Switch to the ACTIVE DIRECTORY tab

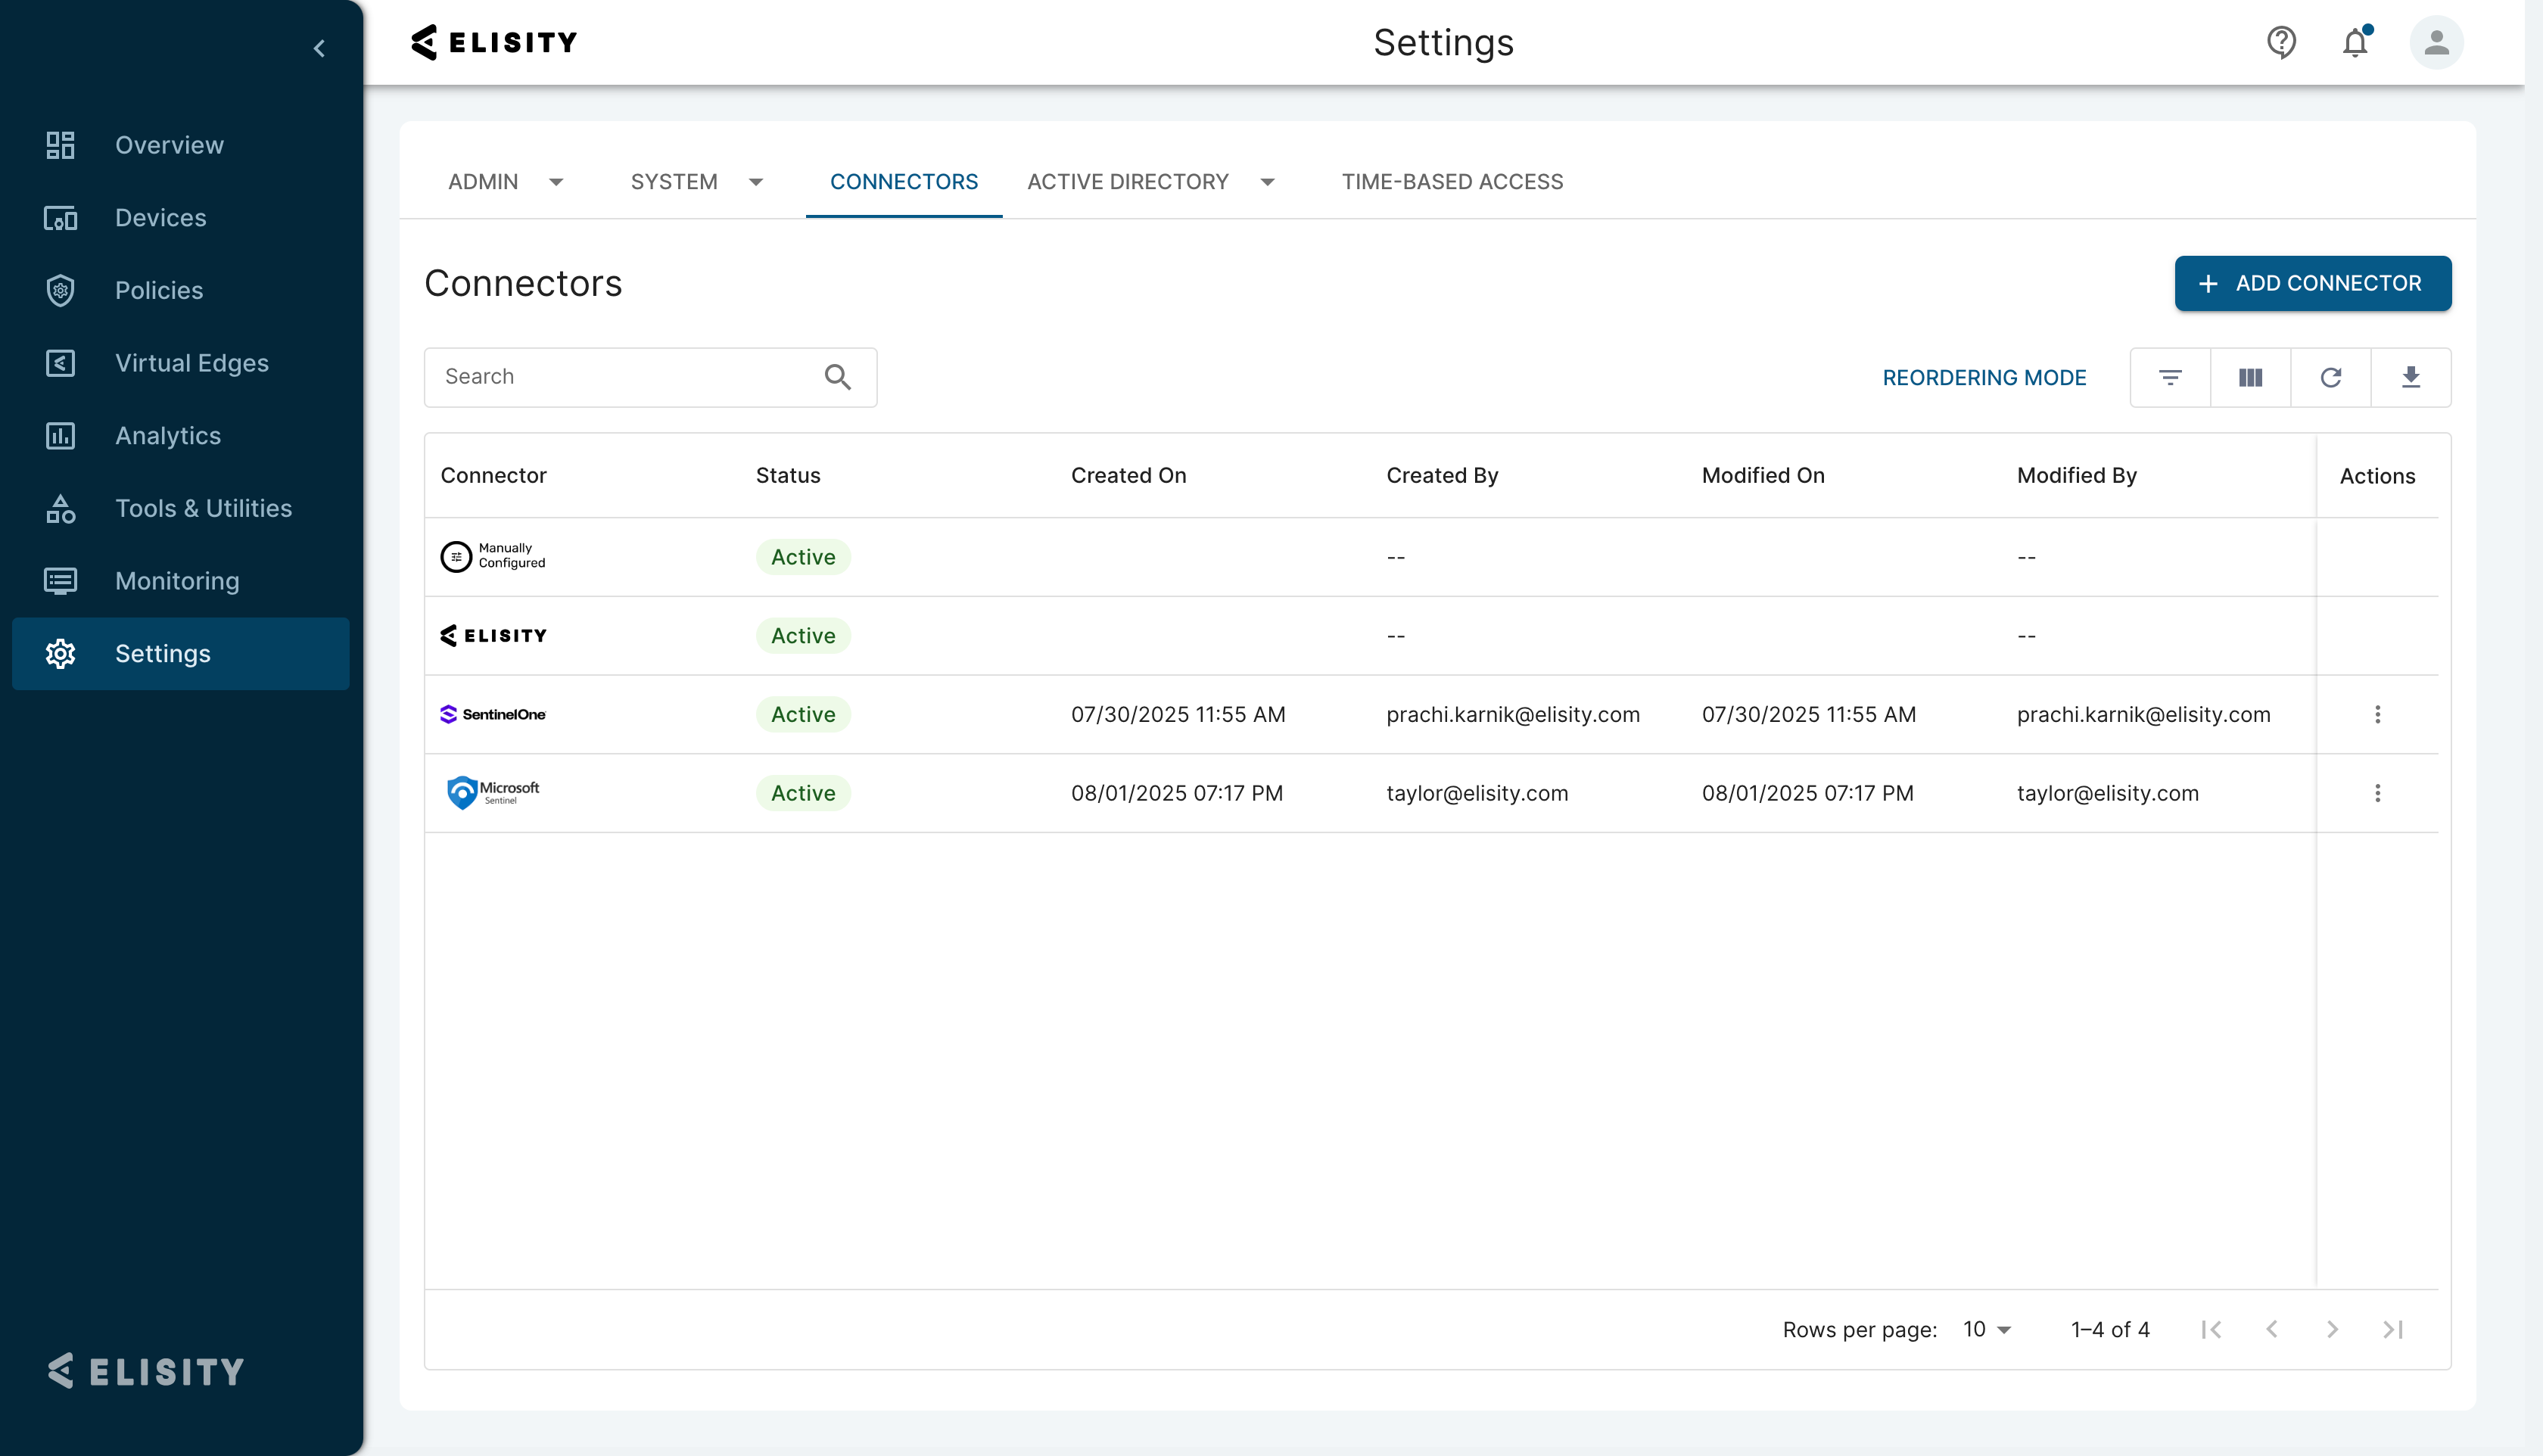click(x=1127, y=182)
